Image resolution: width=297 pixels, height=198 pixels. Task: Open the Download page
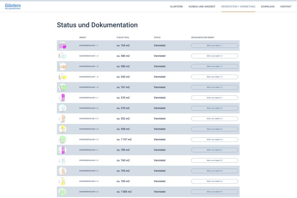tap(268, 7)
